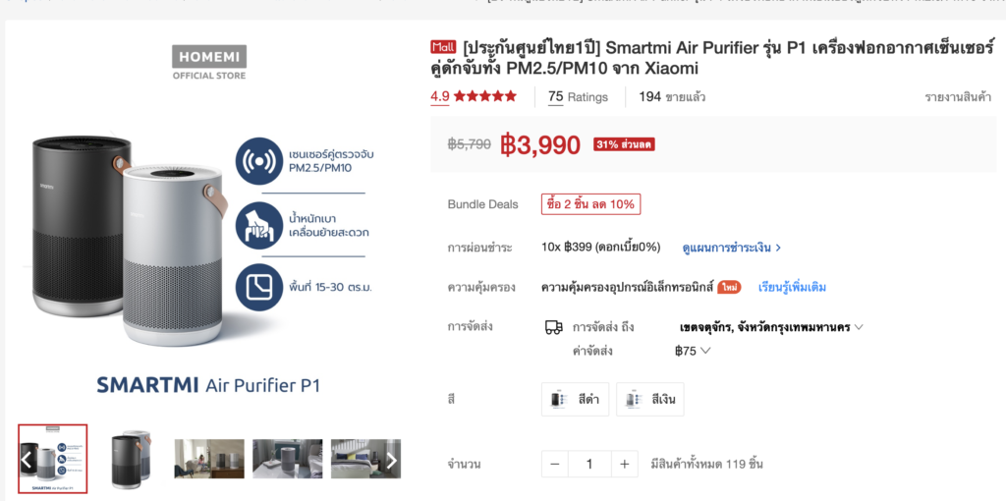Click the right arrow on thumbnail carousel
Viewport: 1006px width, 501px height.
[391, 460]
